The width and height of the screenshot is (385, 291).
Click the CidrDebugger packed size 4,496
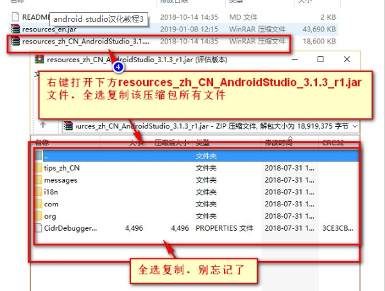click(x=180, y=228)
